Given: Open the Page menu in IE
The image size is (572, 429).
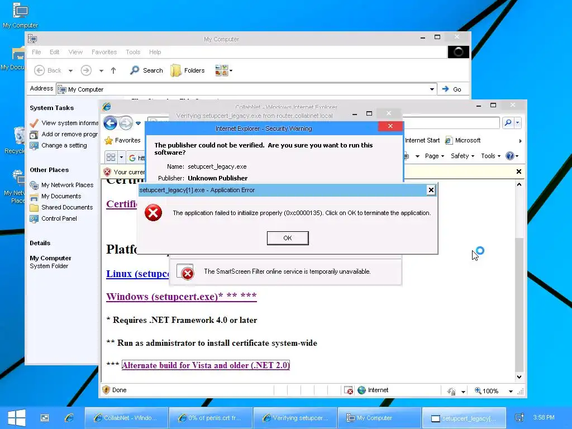Looking at the screenshot, I should [434, 156].
